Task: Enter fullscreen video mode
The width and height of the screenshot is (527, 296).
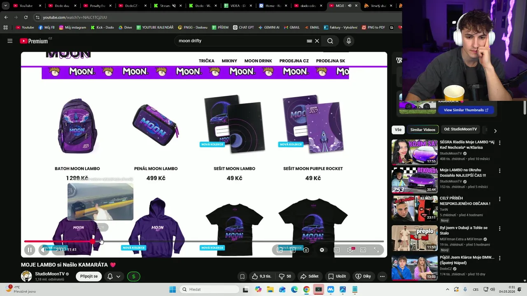Action: point(376,250)
